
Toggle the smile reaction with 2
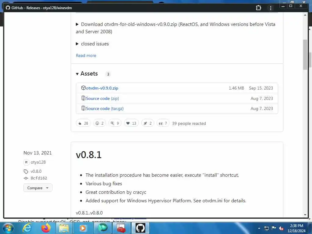(100, 123)
